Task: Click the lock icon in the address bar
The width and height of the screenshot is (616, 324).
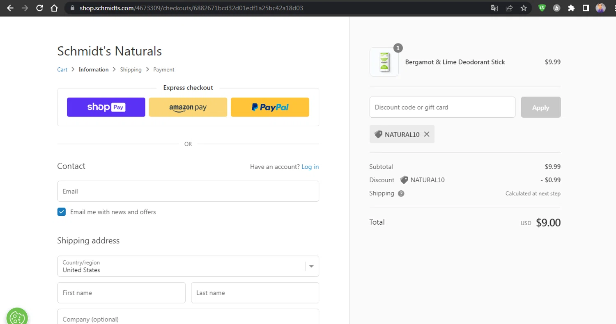Action: [73, 8]
